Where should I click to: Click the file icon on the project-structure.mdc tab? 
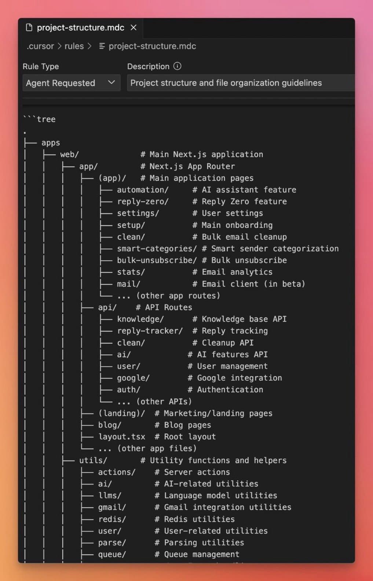click(29, 27)
